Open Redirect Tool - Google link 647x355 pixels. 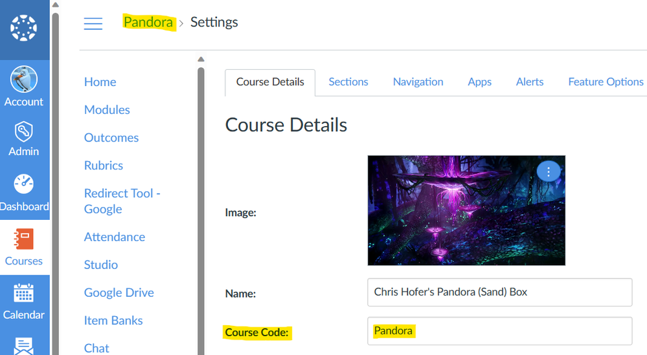pyautogui.click(x=122, y=201)
